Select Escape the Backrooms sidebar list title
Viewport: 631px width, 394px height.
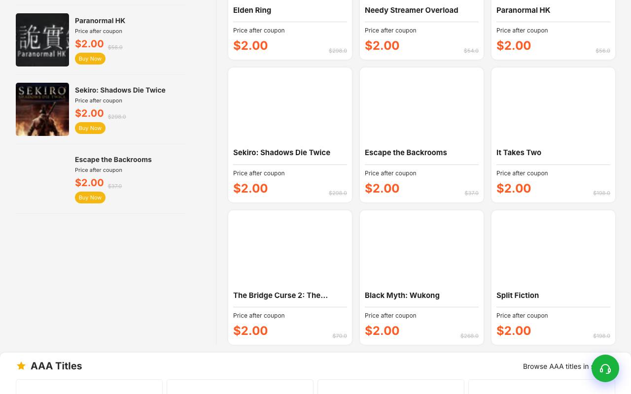coord(113,160)
